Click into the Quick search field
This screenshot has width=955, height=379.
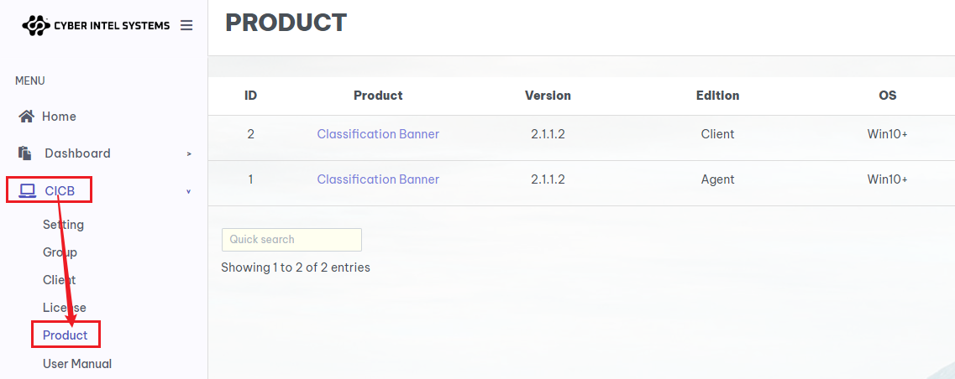point(291,240)
